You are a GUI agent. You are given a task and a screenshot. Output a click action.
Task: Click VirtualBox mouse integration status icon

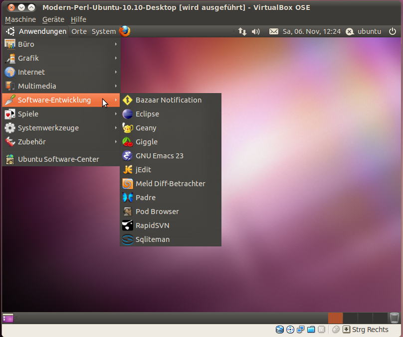point(336,330)
